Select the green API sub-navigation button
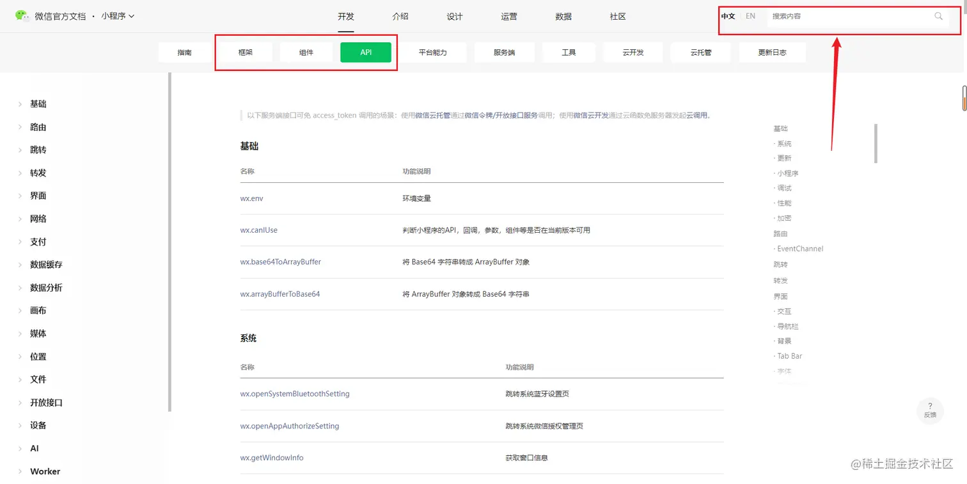This screenshot has width=967, height=484. [366, 52]
